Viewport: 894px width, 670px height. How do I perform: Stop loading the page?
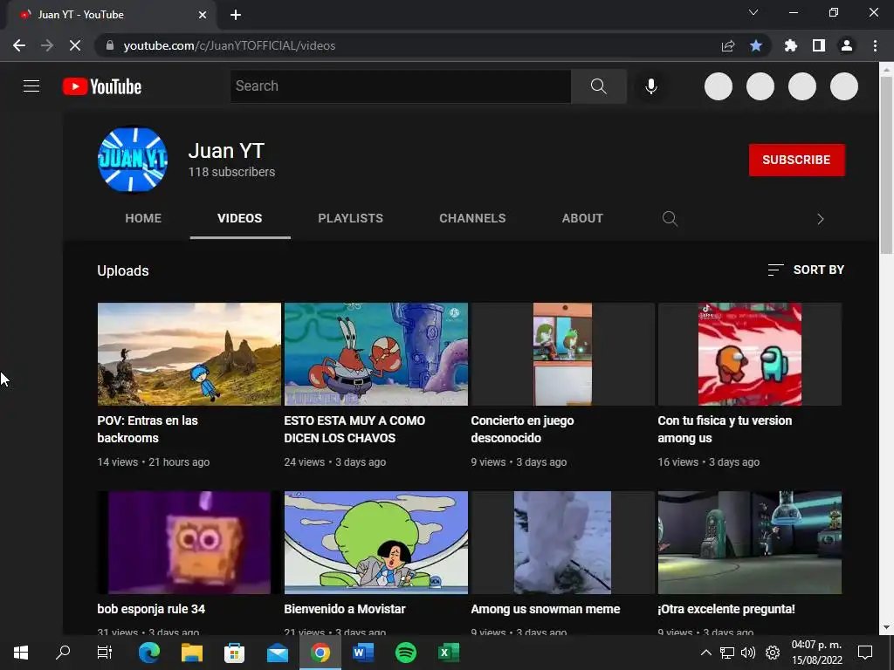pos(75,45)
